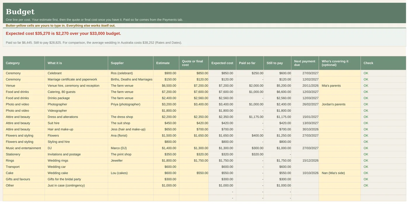Select Dress and alterations cell
The image size is (409, 204).
tap(76, 117)
